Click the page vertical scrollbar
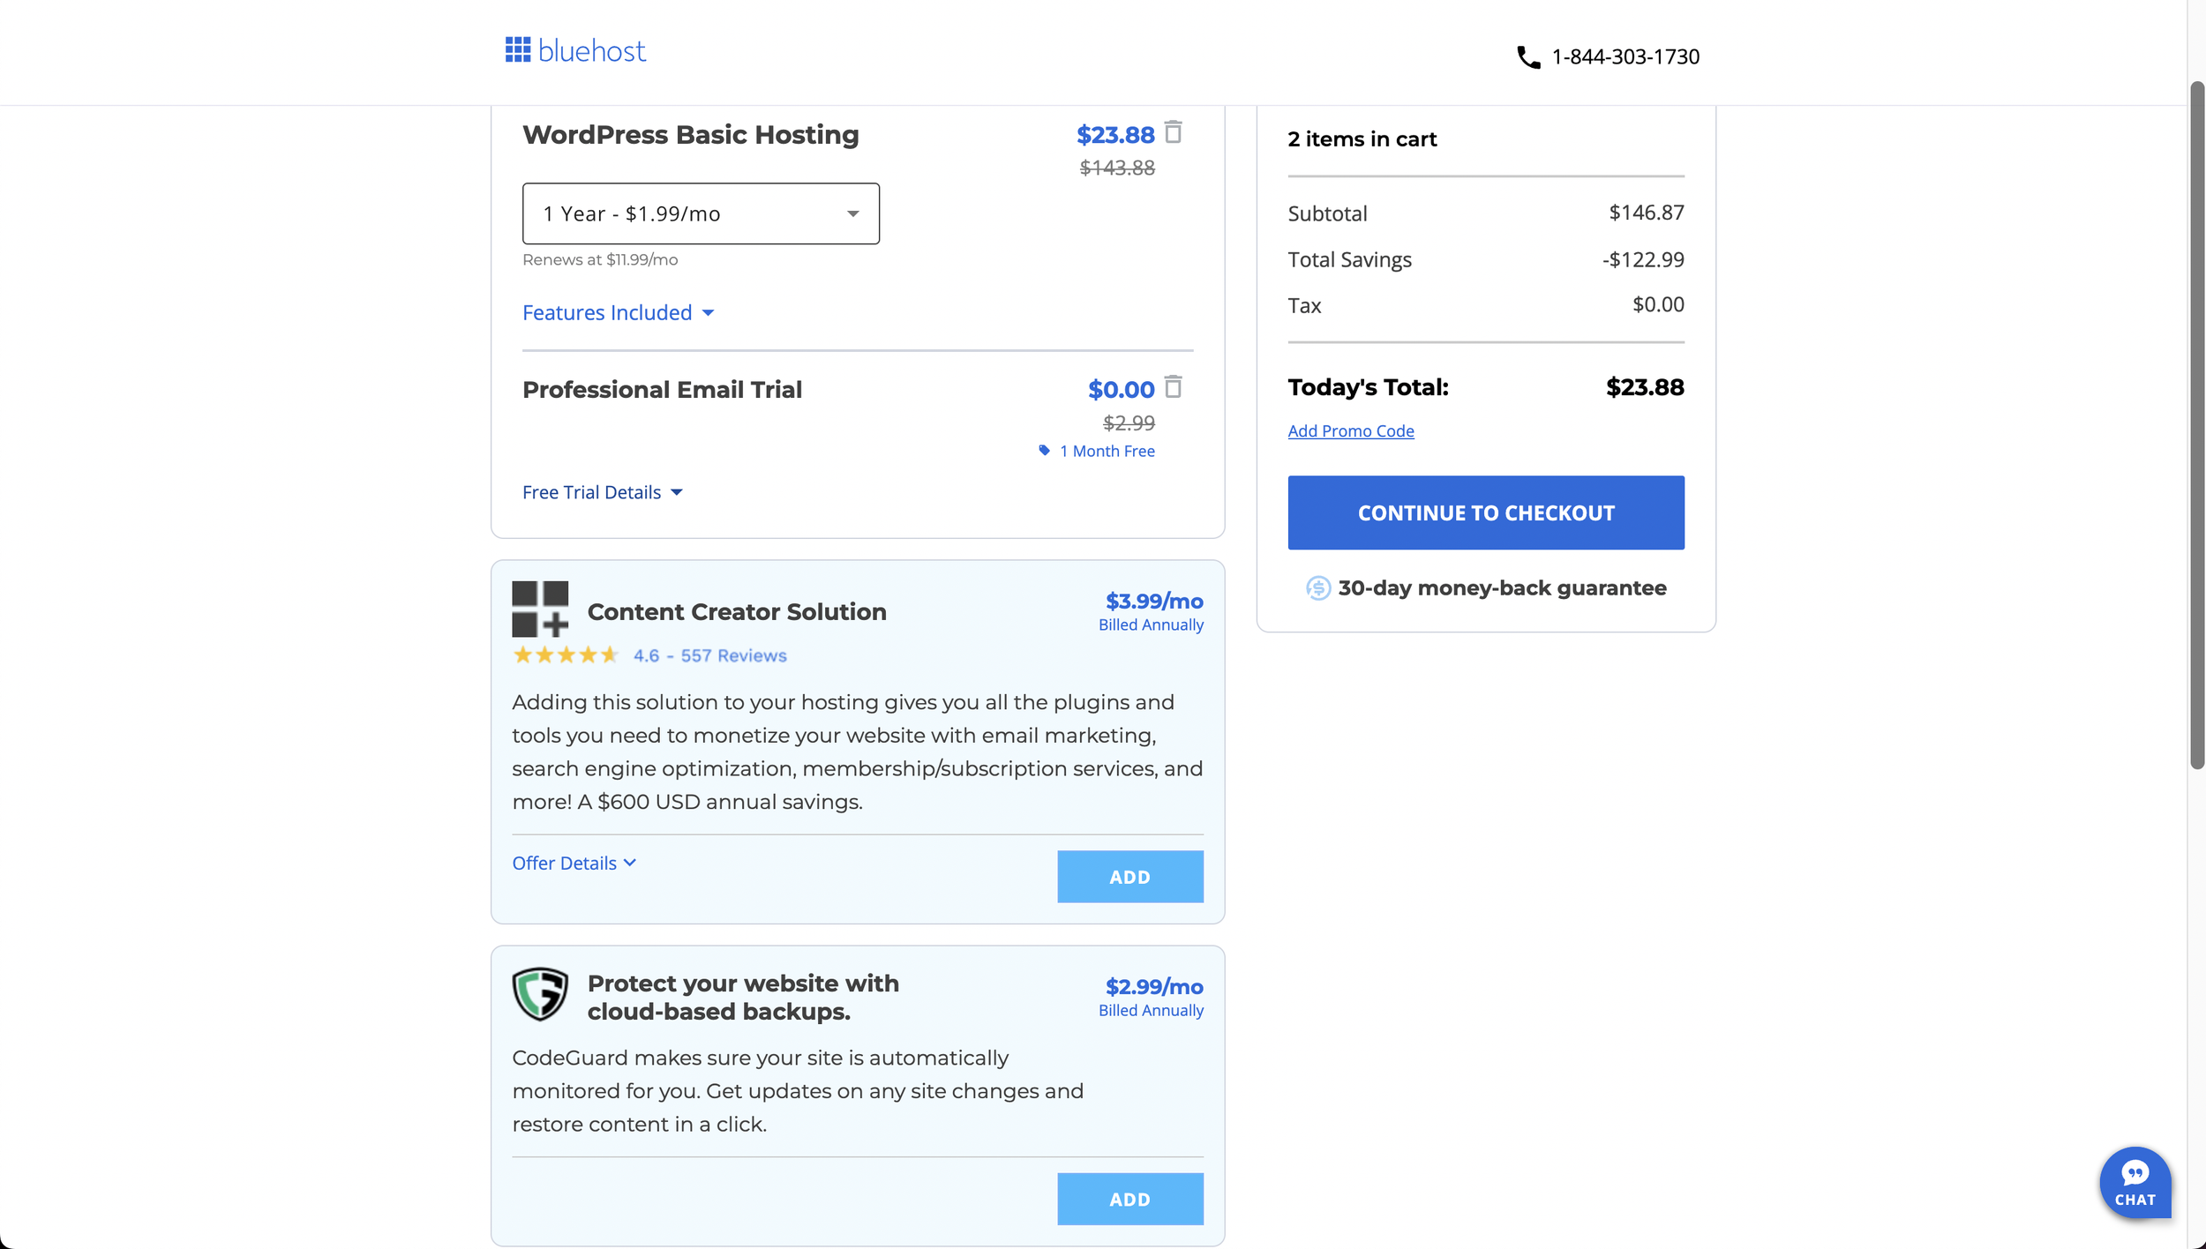The width and height of the screenshot is (2206, 1249). tap(2196, 425)
